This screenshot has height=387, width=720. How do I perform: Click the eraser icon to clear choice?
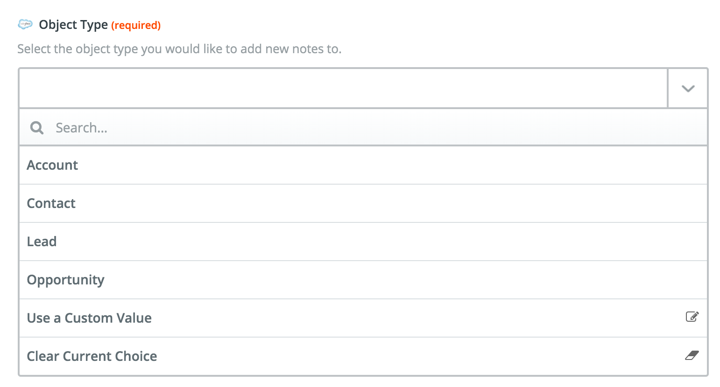click(692, 355)
